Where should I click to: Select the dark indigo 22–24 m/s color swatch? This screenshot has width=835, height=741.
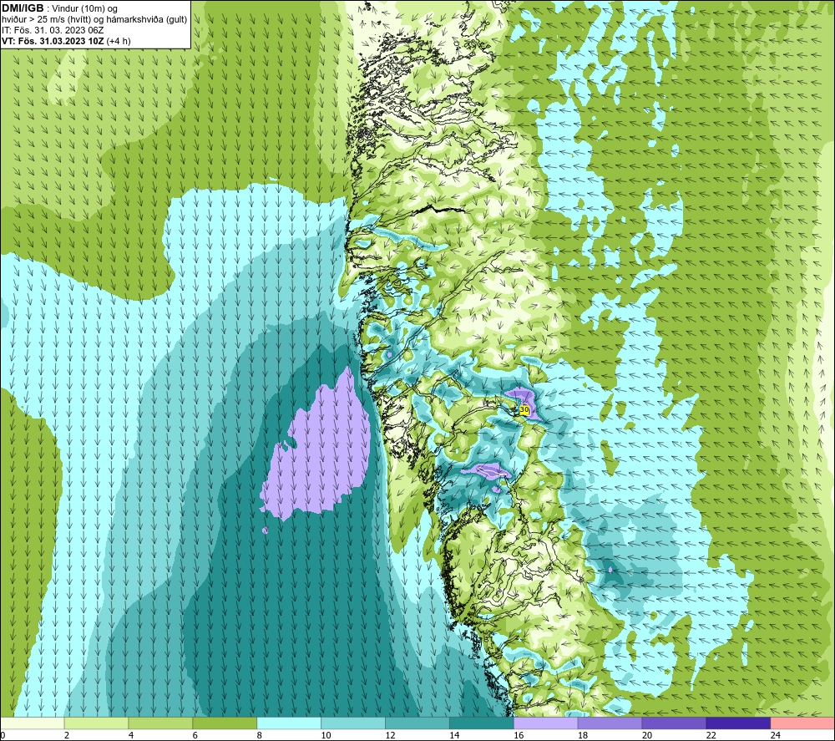(x=739, y=723)
